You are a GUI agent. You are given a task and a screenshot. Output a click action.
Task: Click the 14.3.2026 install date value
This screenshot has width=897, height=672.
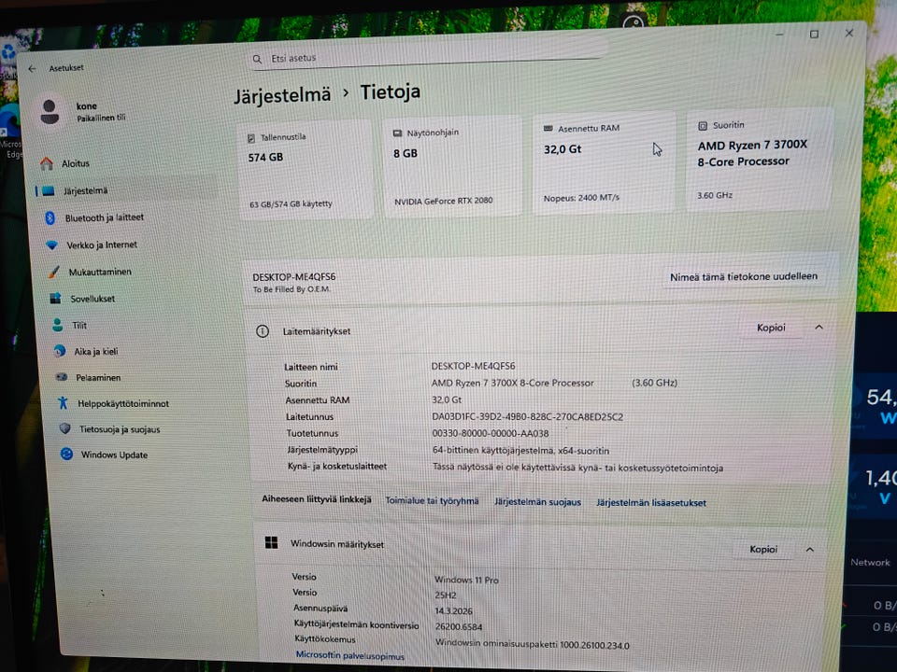point(454,610)
